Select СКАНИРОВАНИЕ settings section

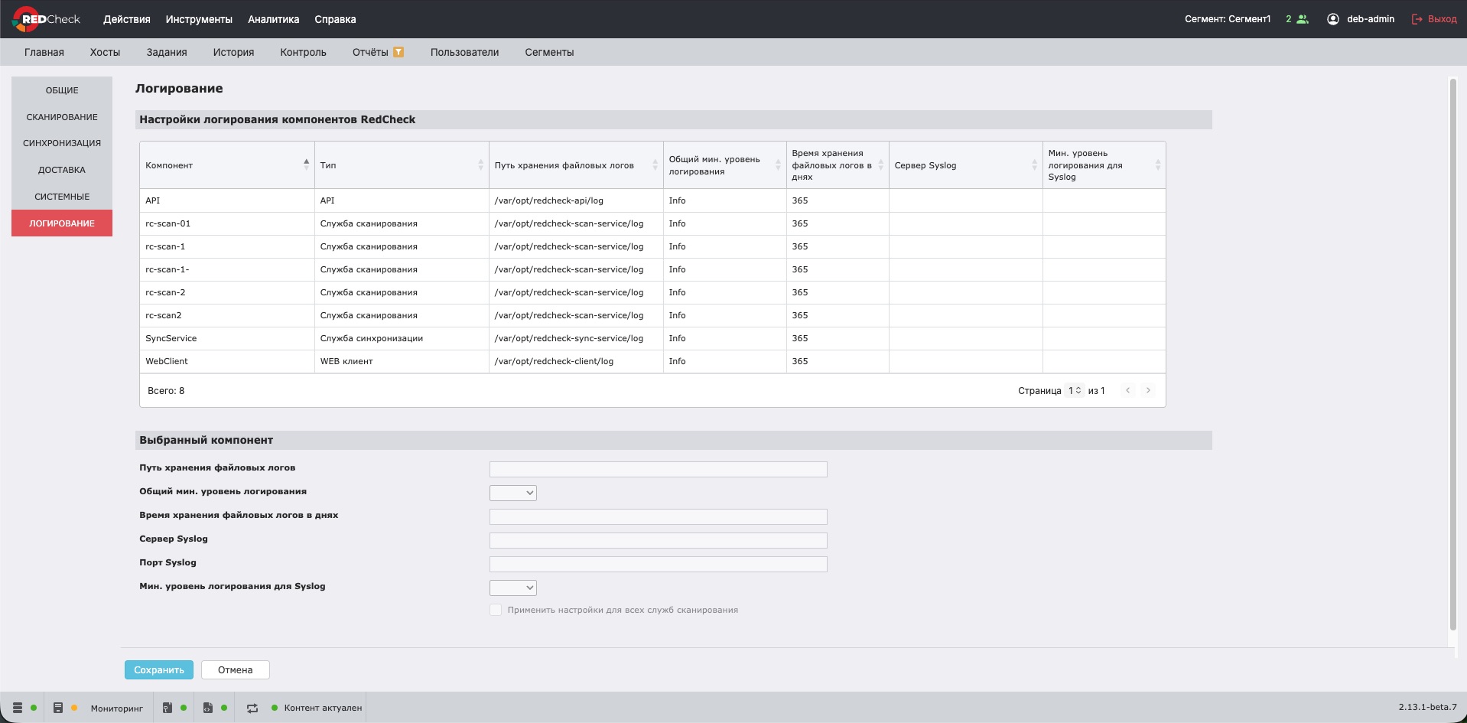click(62, 117)
